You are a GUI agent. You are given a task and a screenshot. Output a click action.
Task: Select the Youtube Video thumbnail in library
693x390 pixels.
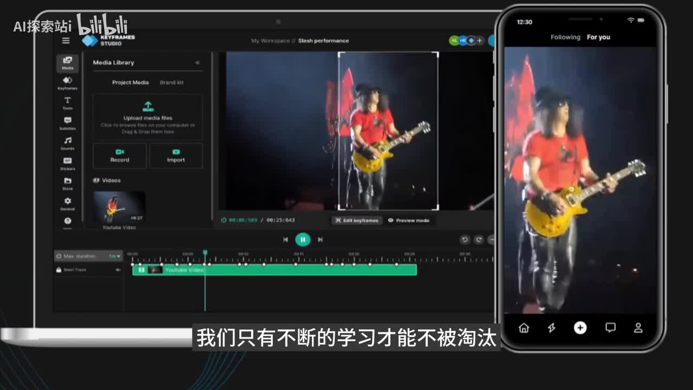(x=119, y=206)
